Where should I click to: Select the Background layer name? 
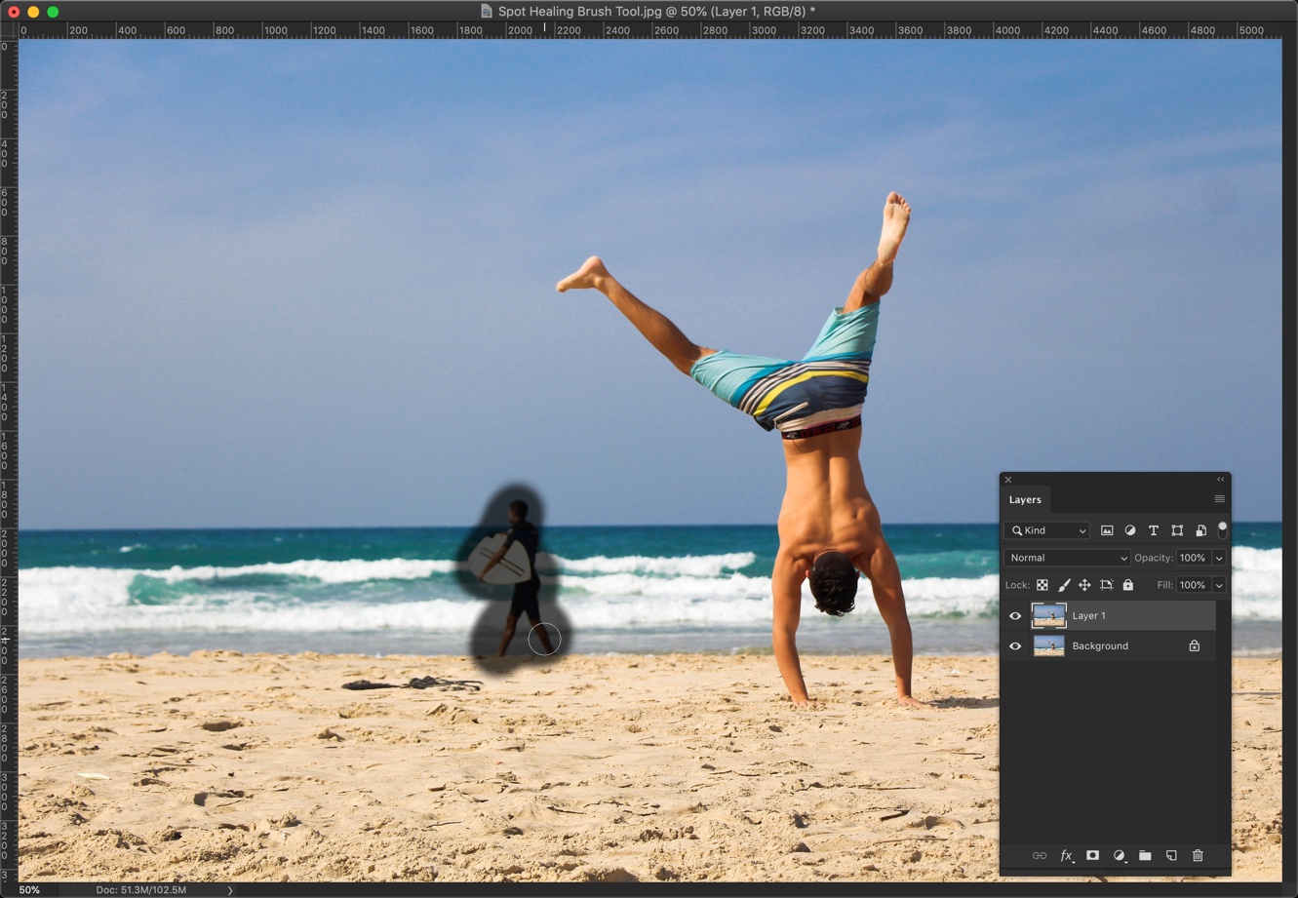[1100, 646]
